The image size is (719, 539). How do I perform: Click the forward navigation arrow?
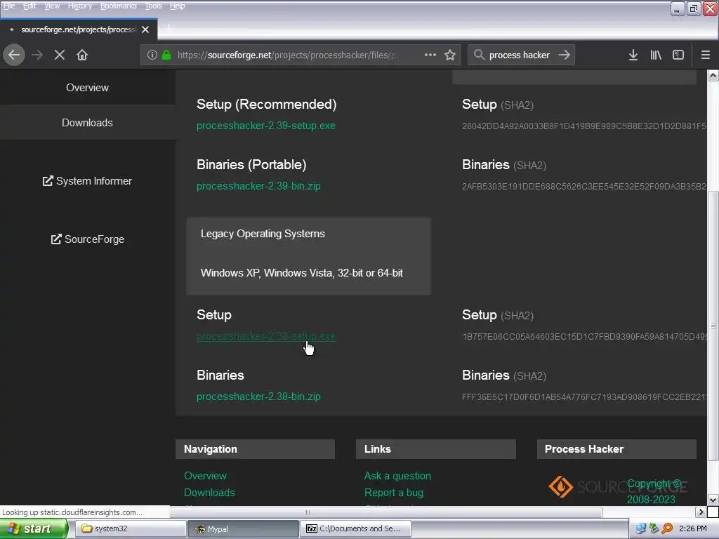[37, 55]
